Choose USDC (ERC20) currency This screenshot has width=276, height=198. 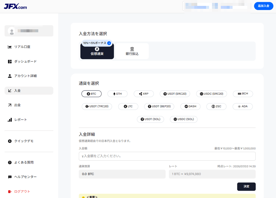click(x=211, y=93)
